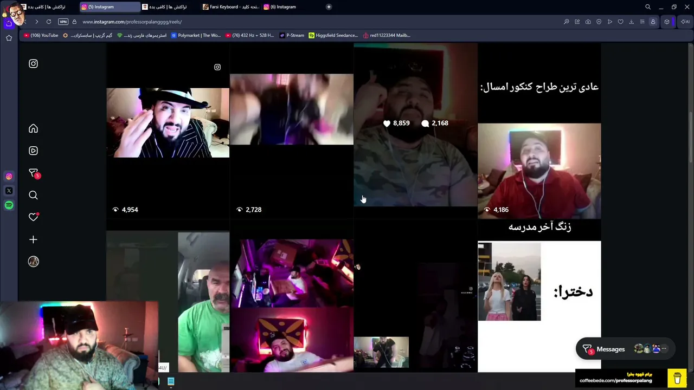This screenshot has height=390, width=694.
Task: Open the Messages floating button
Action: 625,349
